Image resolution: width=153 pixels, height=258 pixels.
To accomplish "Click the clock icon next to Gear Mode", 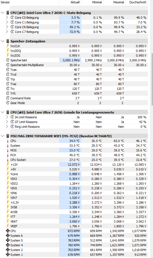I will coord(8,103).
